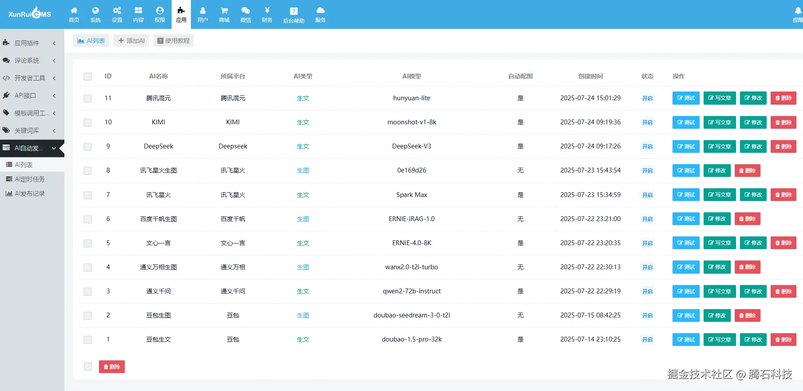This screenshot has width=803, height=391.
Task: Toggle the 开启 status for DeepSeek row
Action: pos(647,147)
